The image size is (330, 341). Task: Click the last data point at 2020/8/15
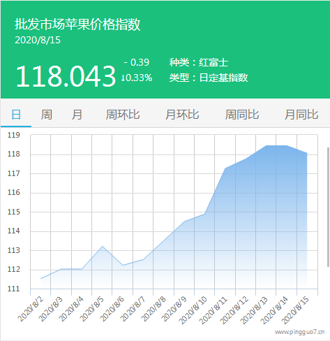[x=307, y=154]
